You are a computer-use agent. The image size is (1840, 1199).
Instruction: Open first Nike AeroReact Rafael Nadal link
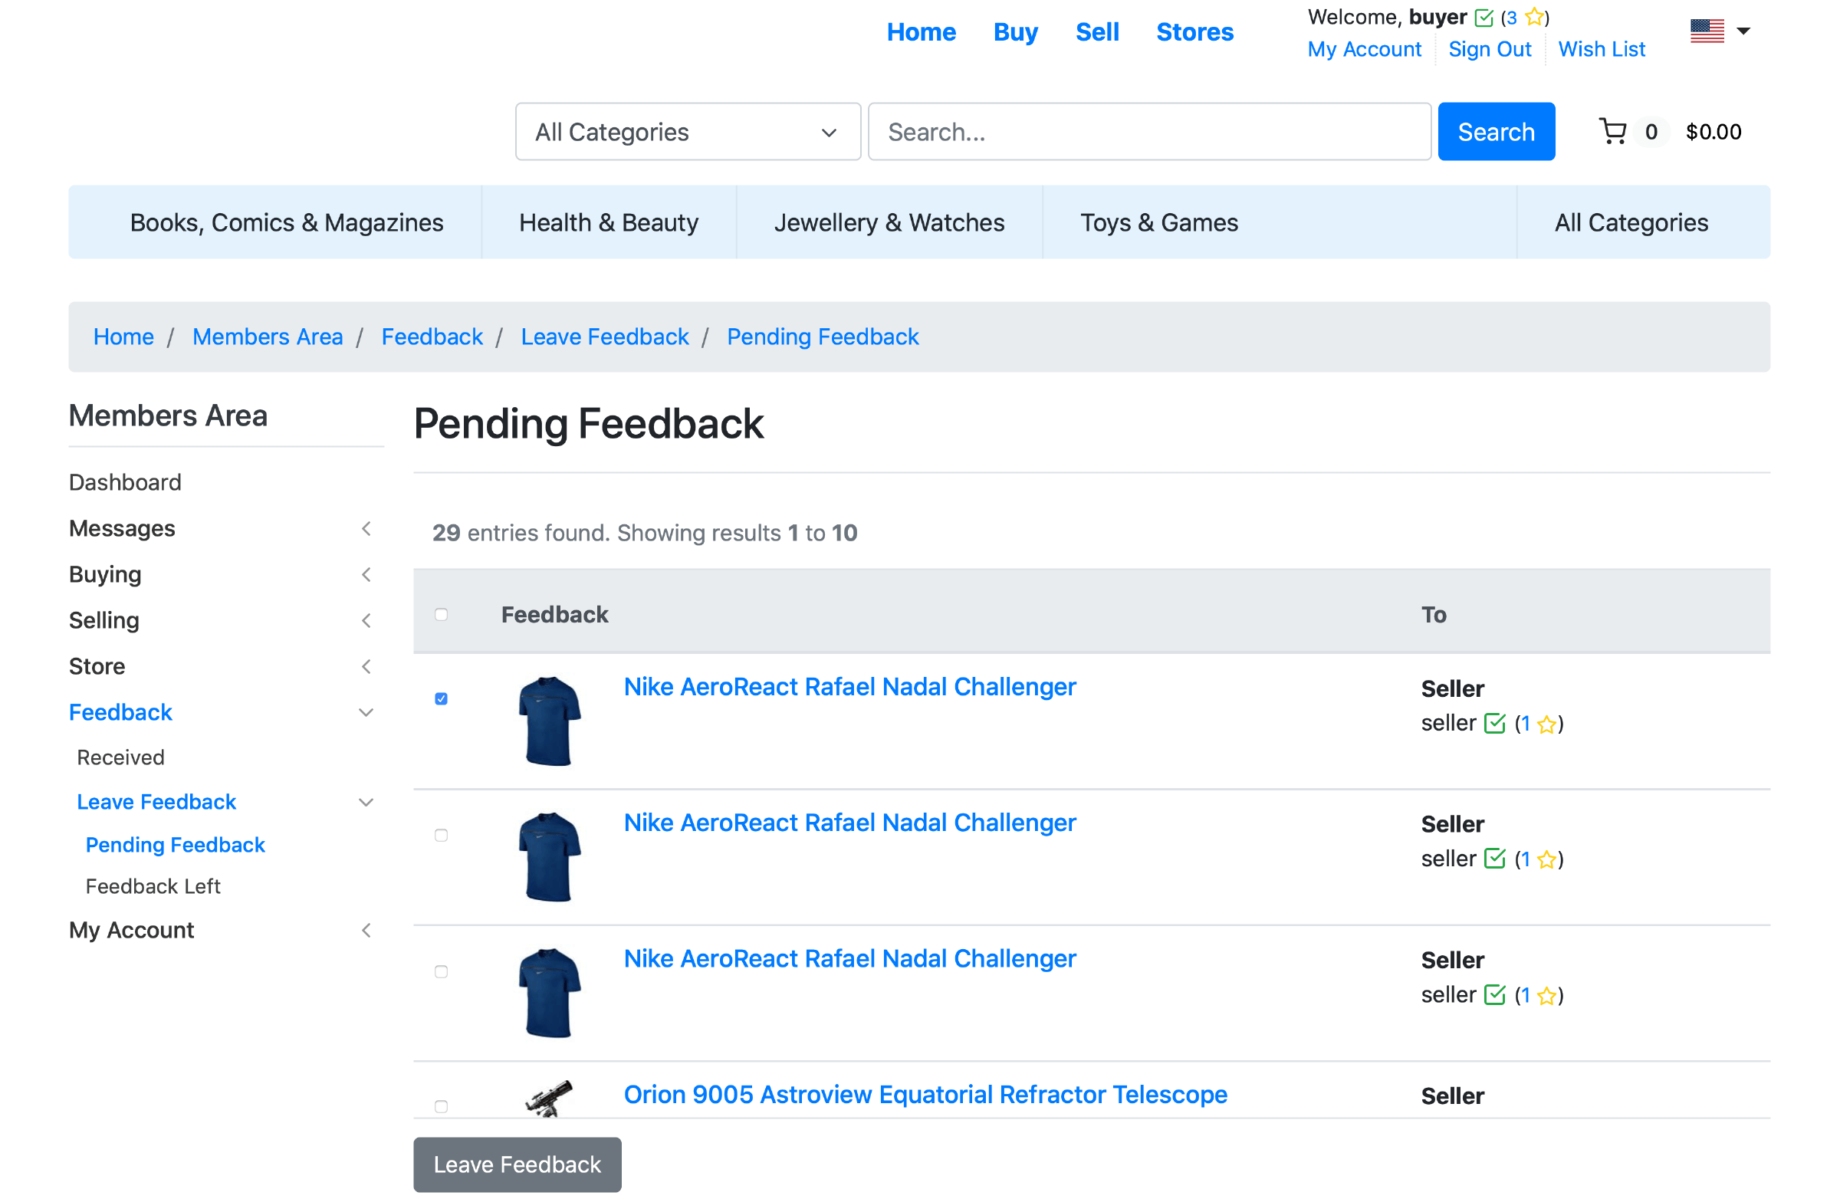click(x=849, y=687)
